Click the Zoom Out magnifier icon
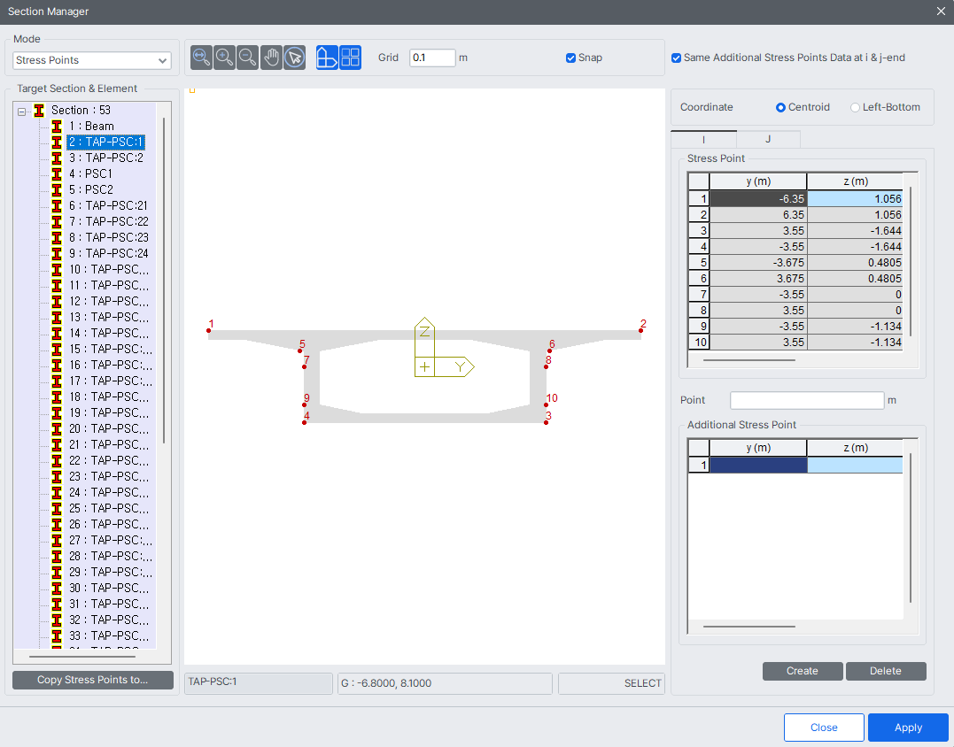This screenshot has width=954, height=747. (248, 58)
